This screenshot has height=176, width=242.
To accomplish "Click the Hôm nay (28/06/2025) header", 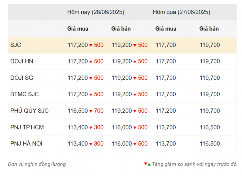I will pyautogui.click(x=96, y=12).
